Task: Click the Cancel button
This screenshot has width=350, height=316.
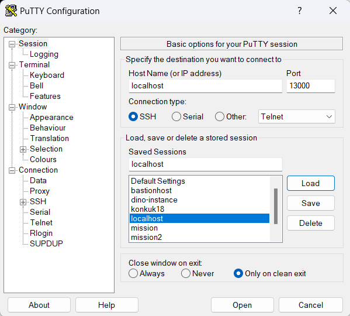Action: point(310,305)
